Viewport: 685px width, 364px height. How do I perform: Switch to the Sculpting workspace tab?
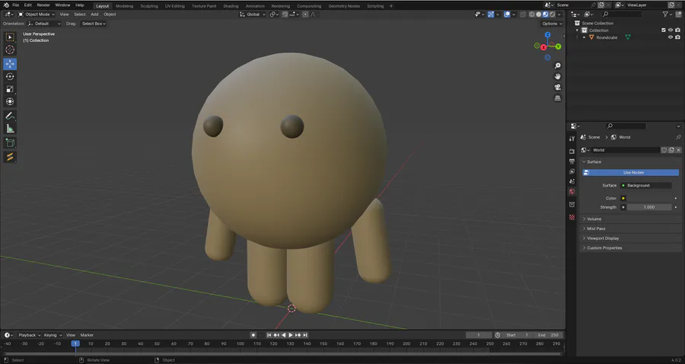[x=149, y=6]
